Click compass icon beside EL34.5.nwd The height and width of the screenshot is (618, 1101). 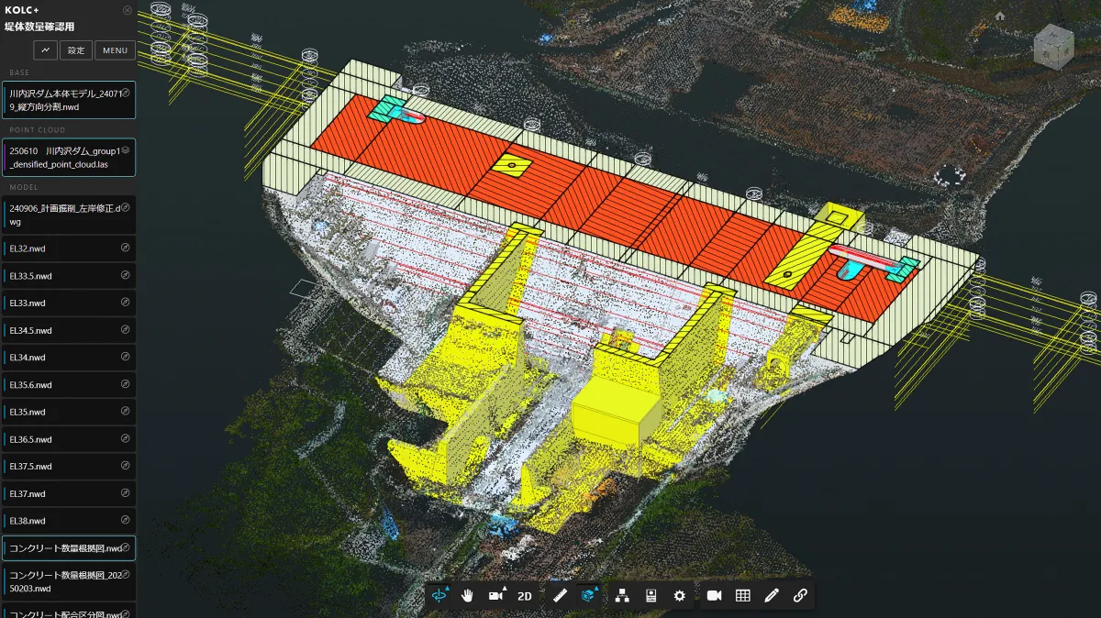[126, 330]
